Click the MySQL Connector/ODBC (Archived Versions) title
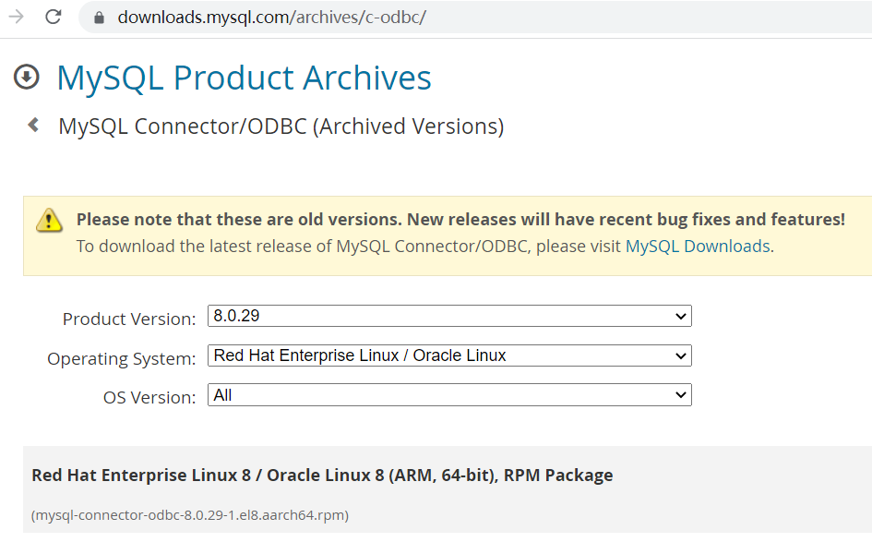872x554 pixels. (281, 126)
